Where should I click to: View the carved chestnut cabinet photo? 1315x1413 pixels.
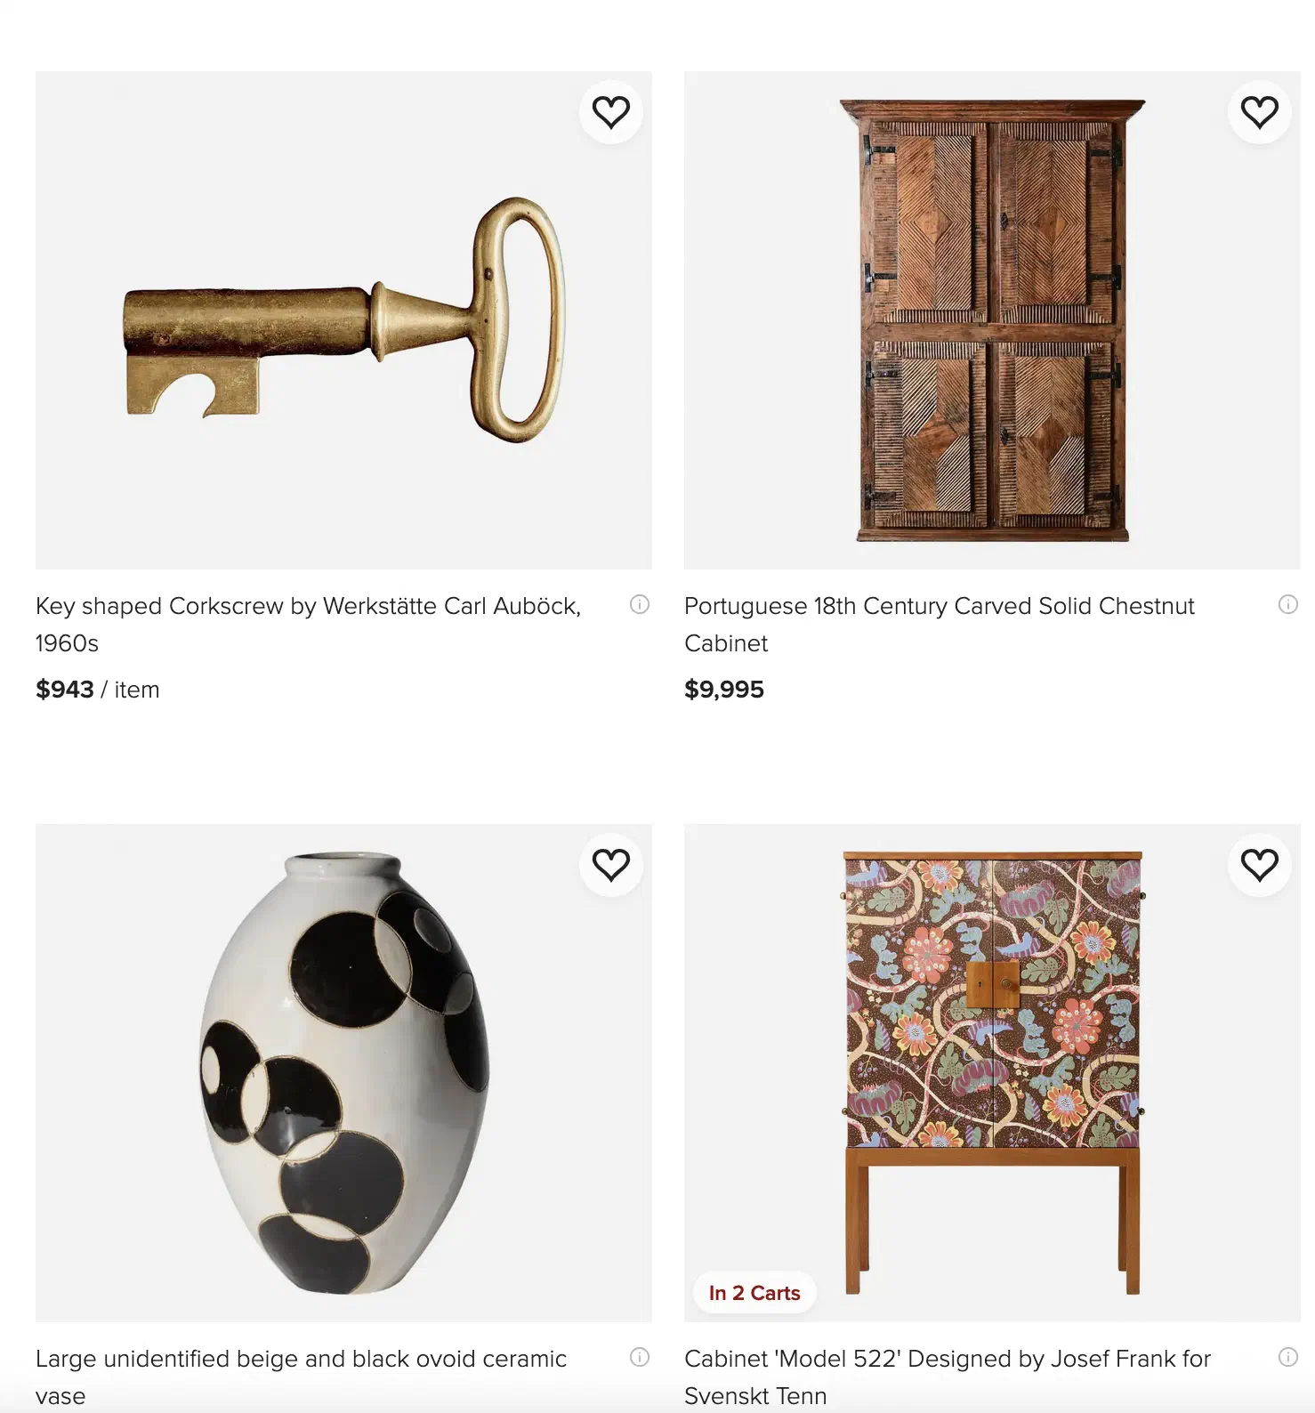(991, 320)
